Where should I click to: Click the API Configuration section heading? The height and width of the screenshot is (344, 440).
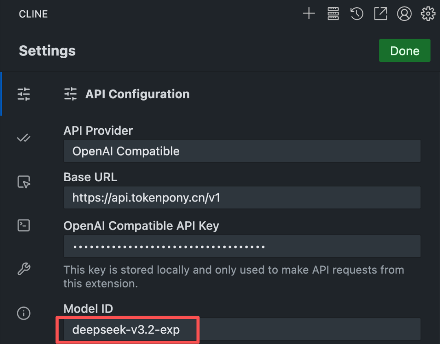[137, 94]
